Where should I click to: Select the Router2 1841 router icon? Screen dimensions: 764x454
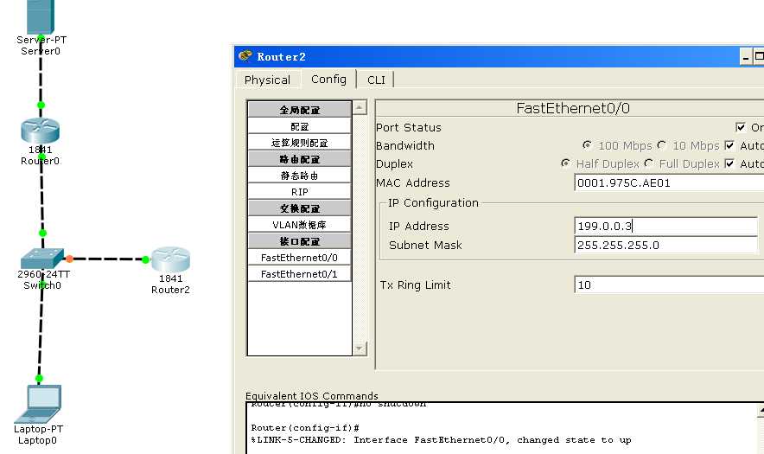click(170, 259)
